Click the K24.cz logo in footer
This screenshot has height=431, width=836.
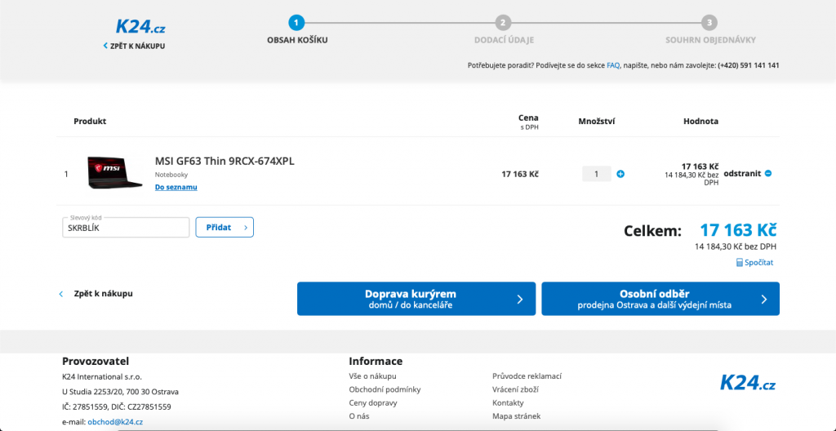tap(748, 383)
